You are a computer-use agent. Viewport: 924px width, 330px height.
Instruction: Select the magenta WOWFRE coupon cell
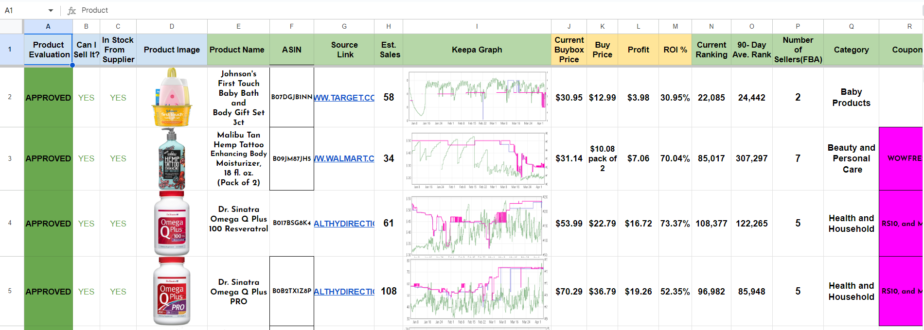901,158
